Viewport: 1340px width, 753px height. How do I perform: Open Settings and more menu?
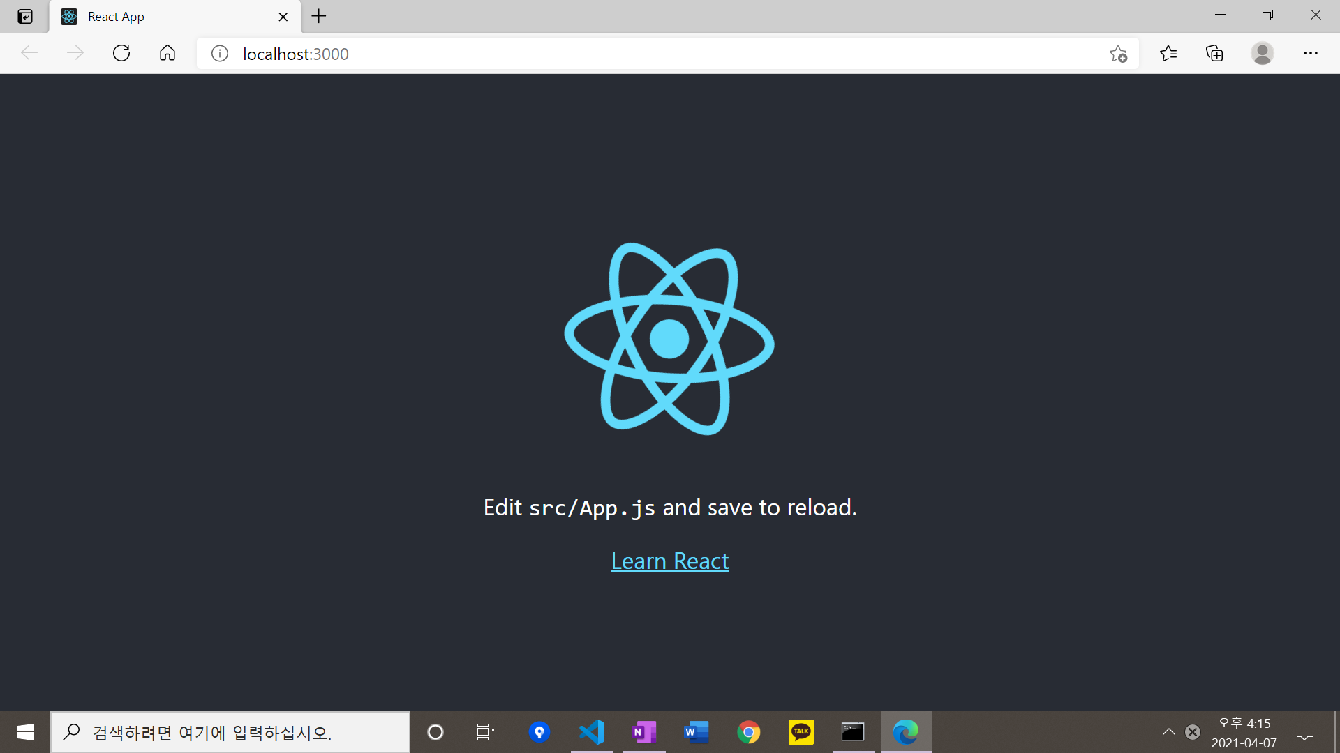point(1310,54)
